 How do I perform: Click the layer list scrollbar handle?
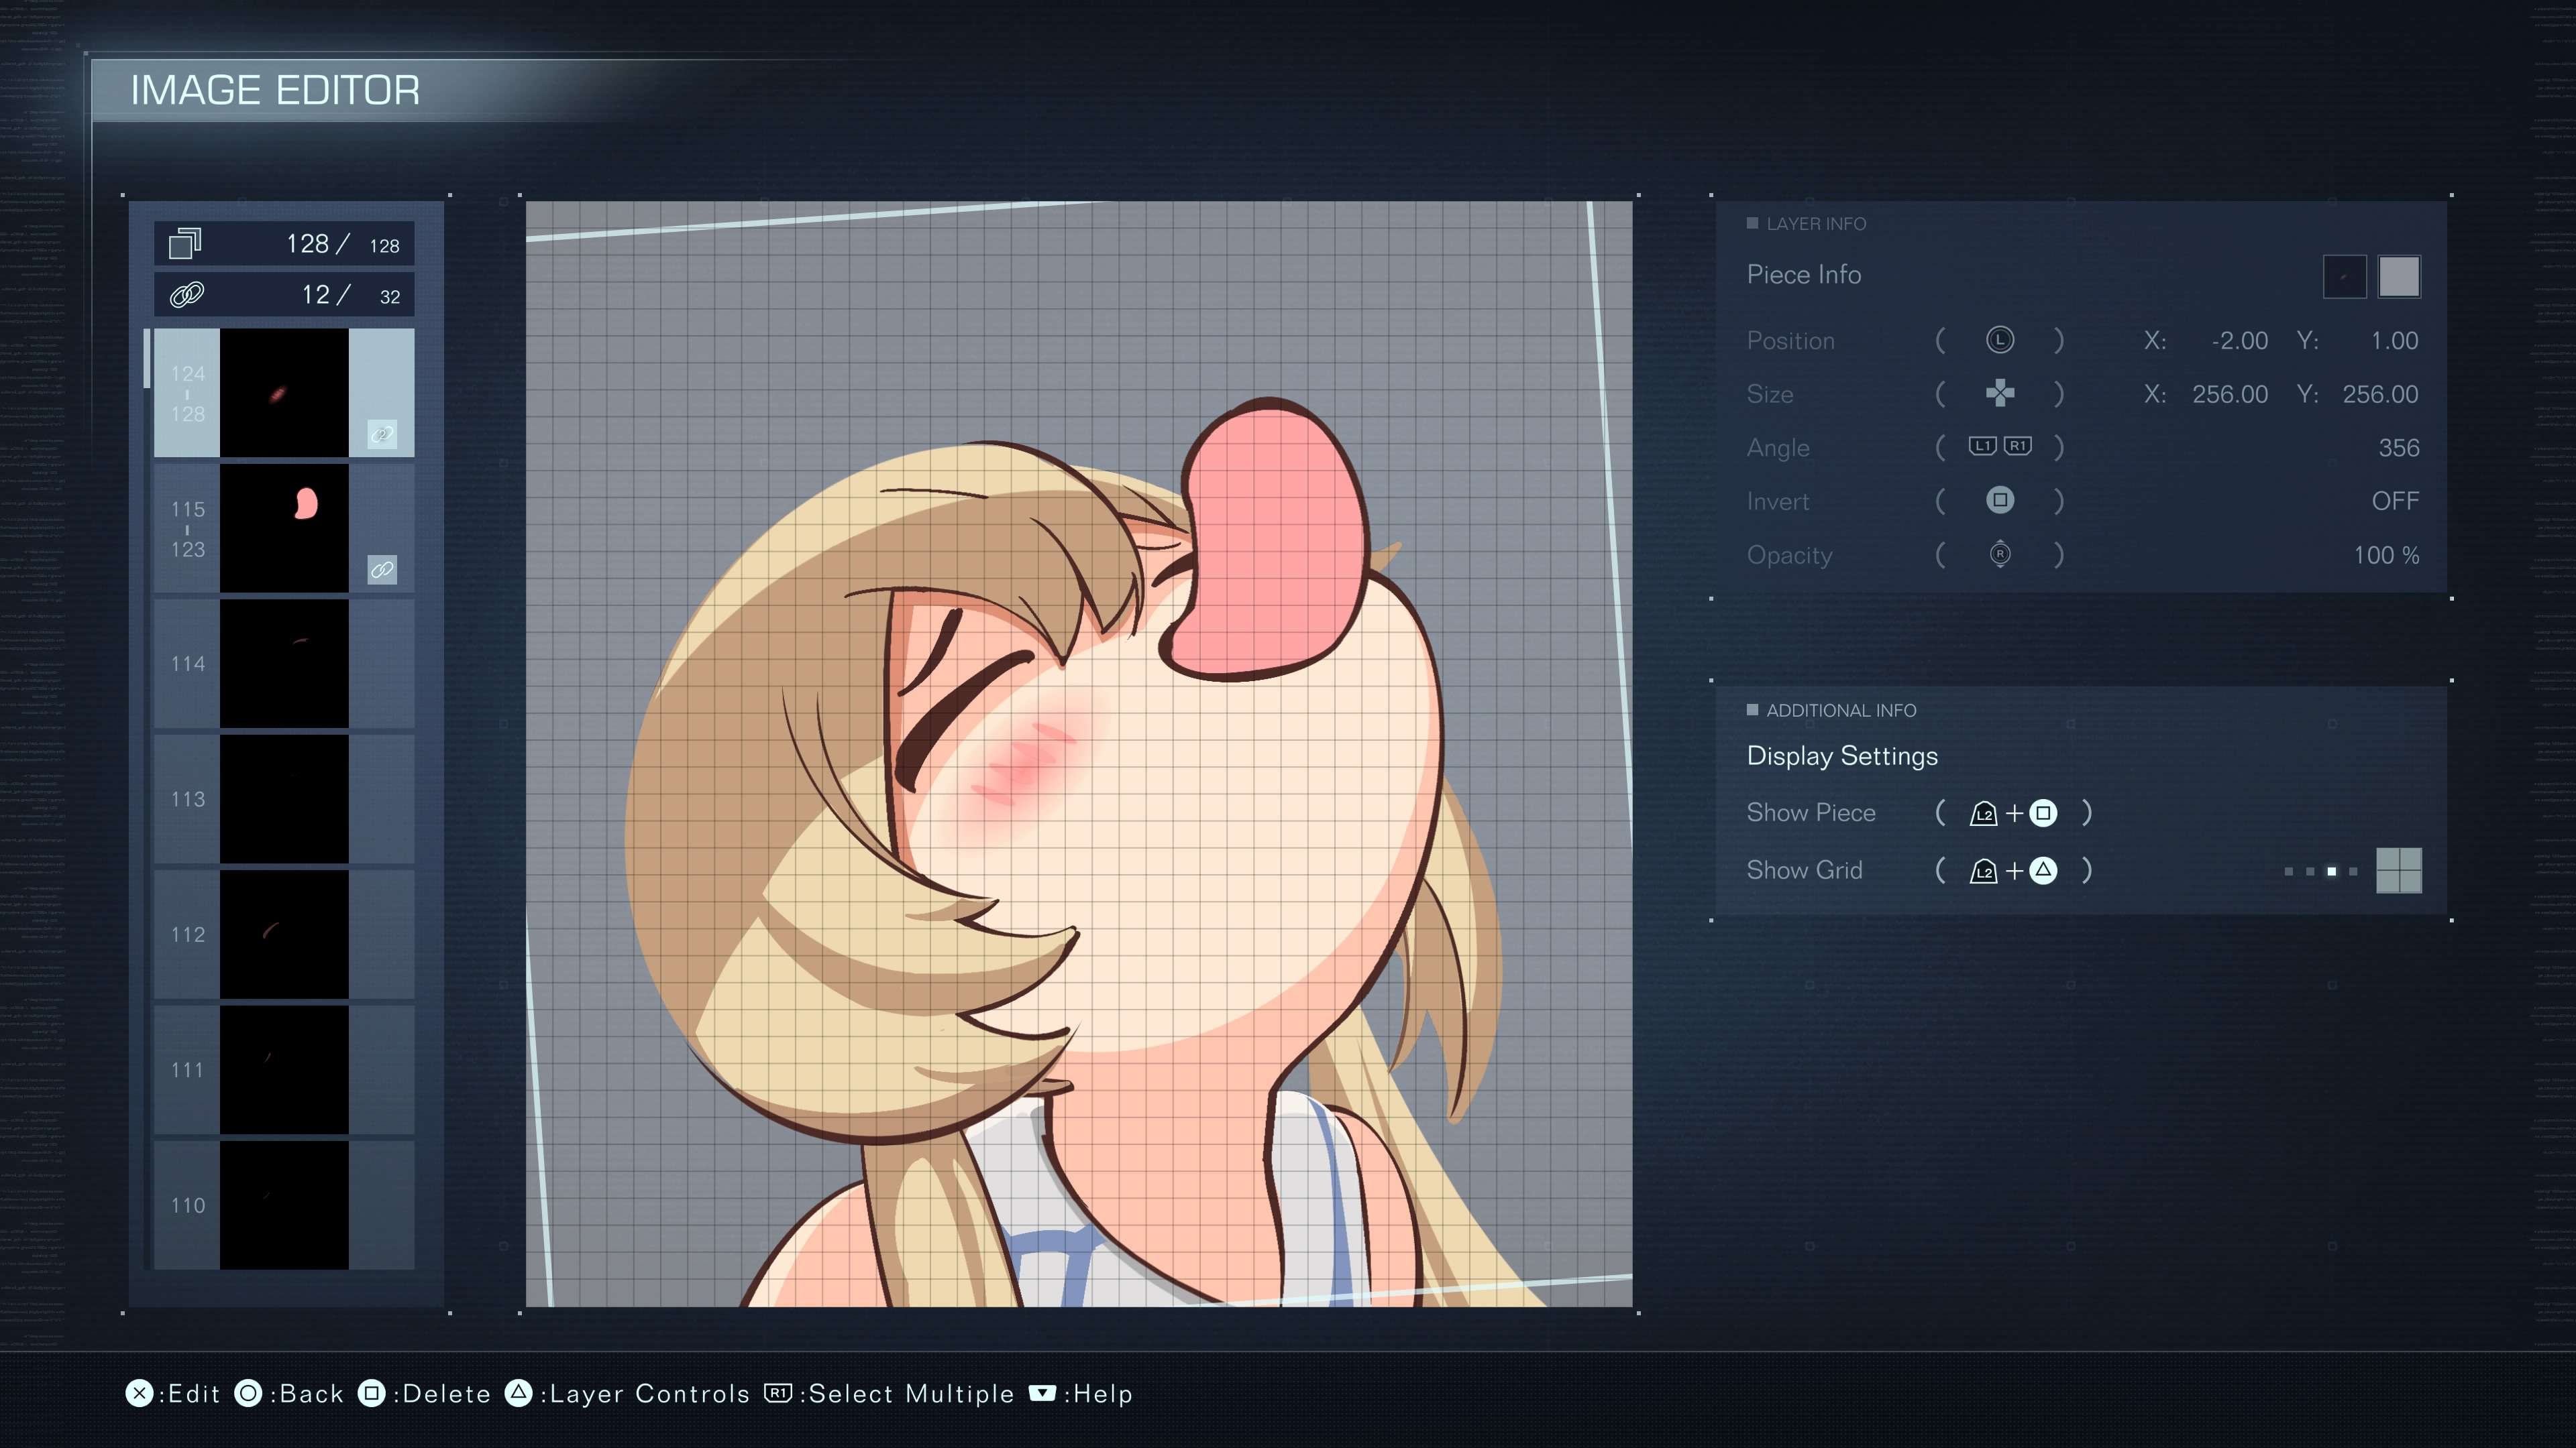tap(147, 358)
